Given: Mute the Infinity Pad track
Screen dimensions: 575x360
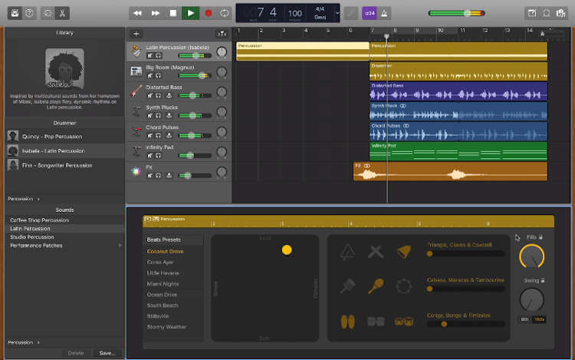Looking at the screenshot, I should click(149, 156).
